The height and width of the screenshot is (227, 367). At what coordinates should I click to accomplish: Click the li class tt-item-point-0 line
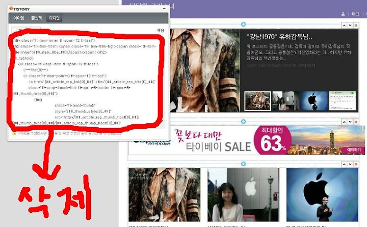coord(65,76)
